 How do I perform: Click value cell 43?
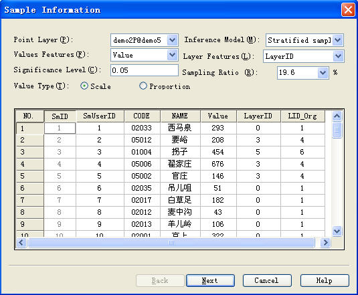[x=218, y=213]
